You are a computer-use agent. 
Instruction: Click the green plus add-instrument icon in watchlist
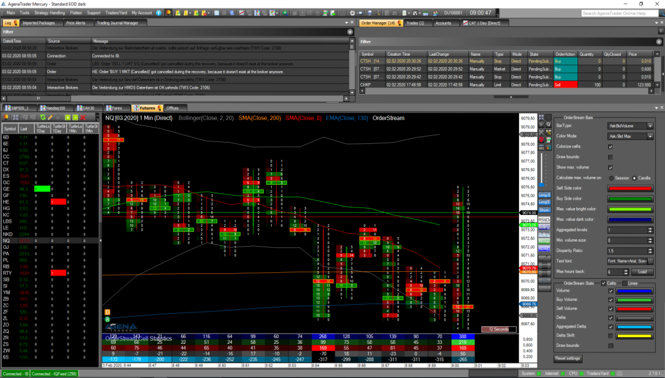tap(68, 118)
